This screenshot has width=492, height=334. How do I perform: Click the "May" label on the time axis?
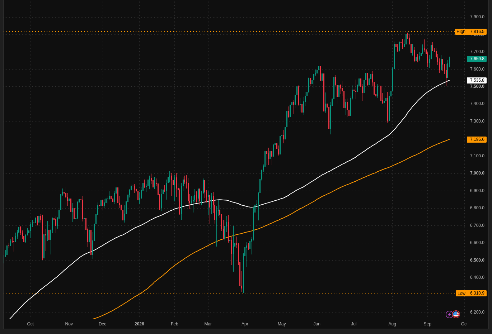tap(282, 324)
